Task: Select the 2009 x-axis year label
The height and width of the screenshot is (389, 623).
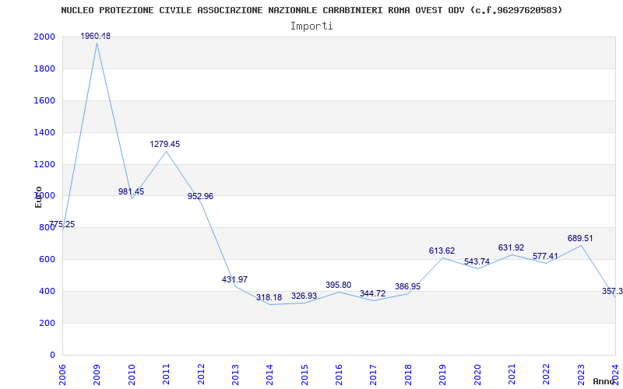Action: pos(97,374)
